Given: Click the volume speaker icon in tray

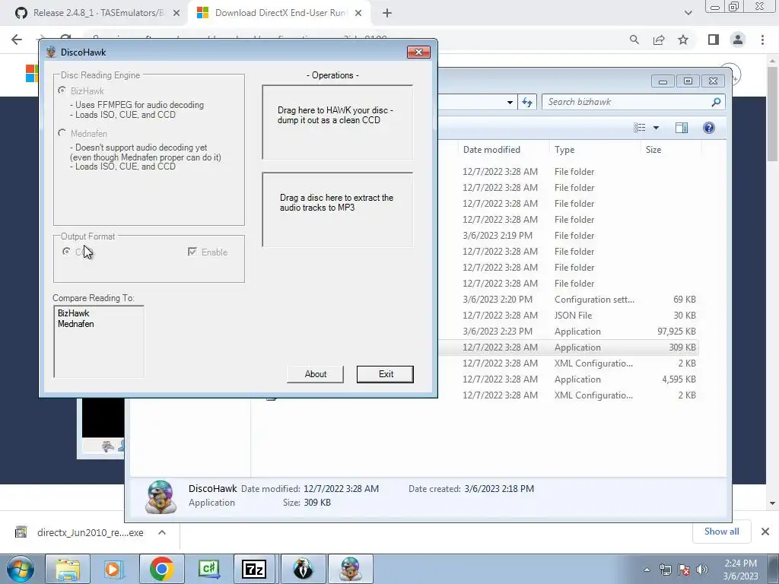Looking at the screenshot, I should click(702, 570).
